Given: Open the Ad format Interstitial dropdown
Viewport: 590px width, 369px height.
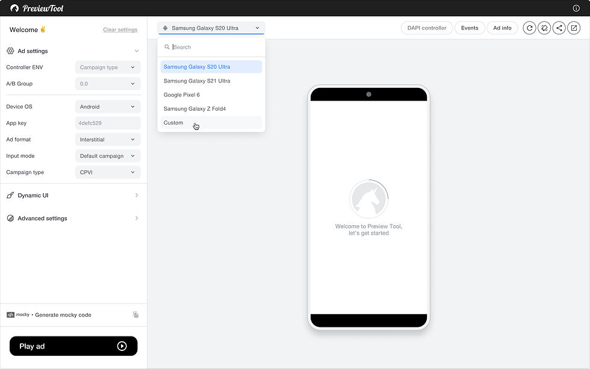Looking at the screenshot, I should click(x=108, y=140).
